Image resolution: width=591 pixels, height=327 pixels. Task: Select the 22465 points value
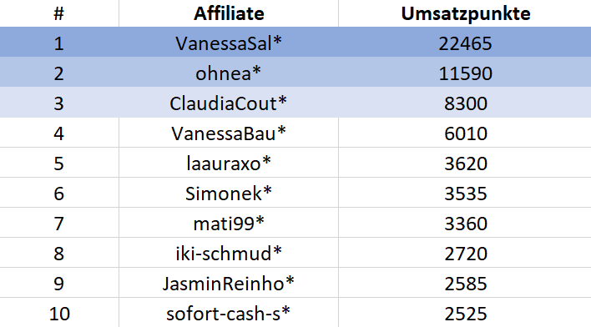click(466, 43)
